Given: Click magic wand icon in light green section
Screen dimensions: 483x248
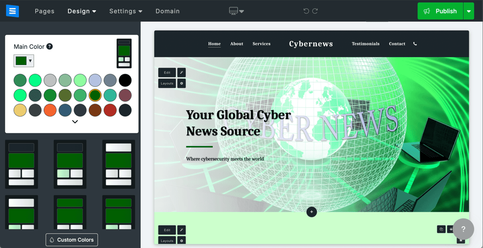Looking at the screenshot, I should [x=182, y=230].
